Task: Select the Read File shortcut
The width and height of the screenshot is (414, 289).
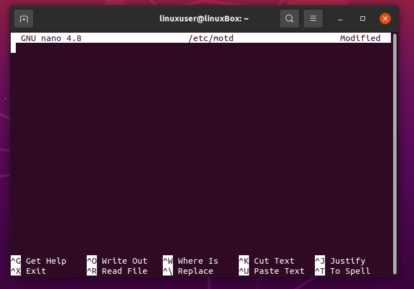Action: point(124,271)
